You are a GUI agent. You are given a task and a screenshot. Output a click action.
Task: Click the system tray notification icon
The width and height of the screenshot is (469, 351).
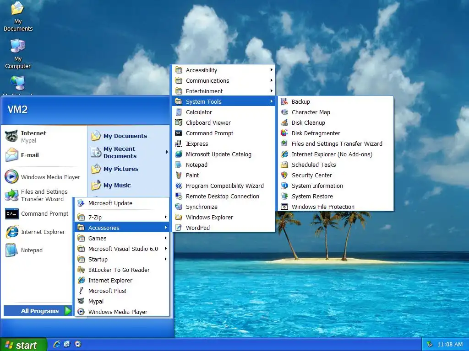pos(430,344)
